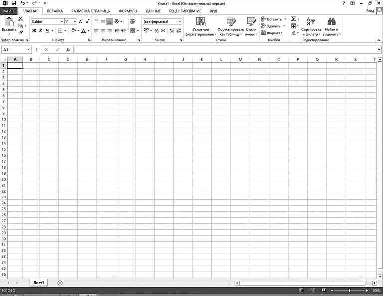
Task: Expand the font size dropdown
Action: [x=75, y=22]
